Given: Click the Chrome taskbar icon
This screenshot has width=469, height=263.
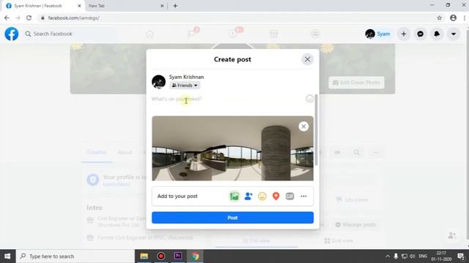Looking at the screenshot, I should [x=195, y=256].
